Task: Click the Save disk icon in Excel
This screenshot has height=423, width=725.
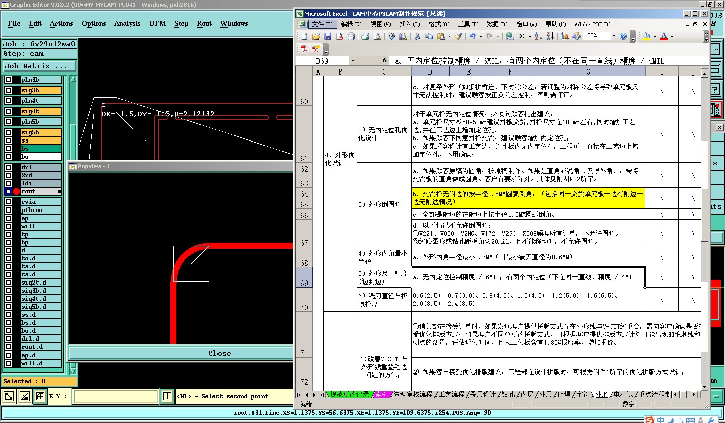Action: [327, 36]
